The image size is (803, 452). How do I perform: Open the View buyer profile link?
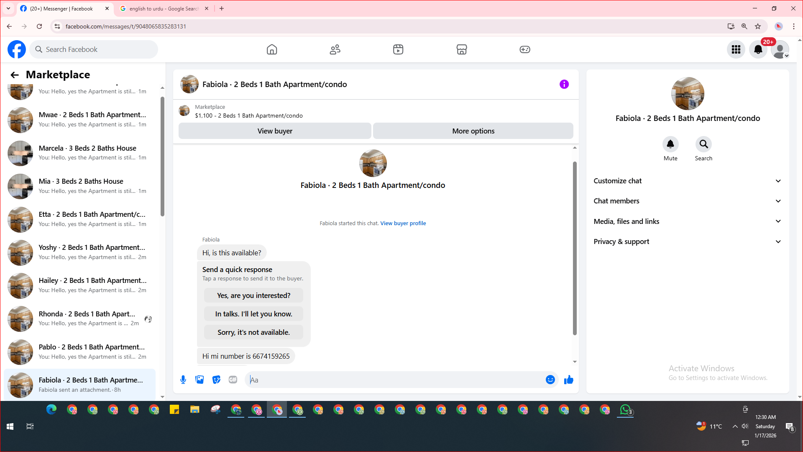coord(403,223)
